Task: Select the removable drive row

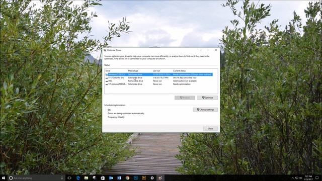Action: tap(159, 81)
